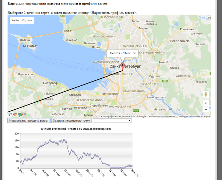Switch to Спутник satellite view
This screenshot has height=180, width=222.
(27, 21)
